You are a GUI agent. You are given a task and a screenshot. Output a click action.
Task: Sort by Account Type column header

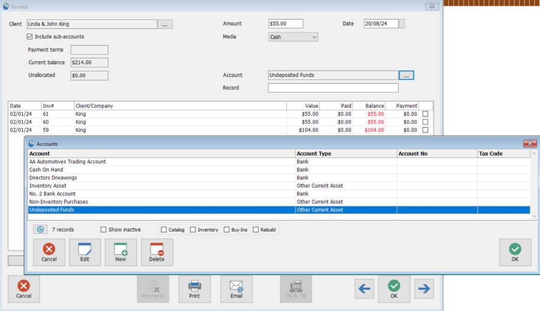(x=346, y=153)
